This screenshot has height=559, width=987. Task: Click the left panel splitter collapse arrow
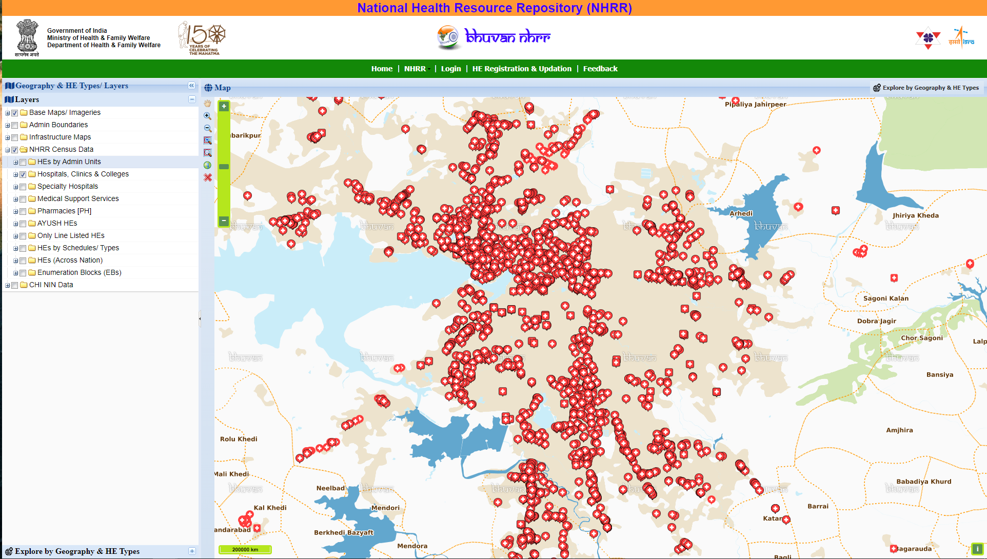click(200, 318)
